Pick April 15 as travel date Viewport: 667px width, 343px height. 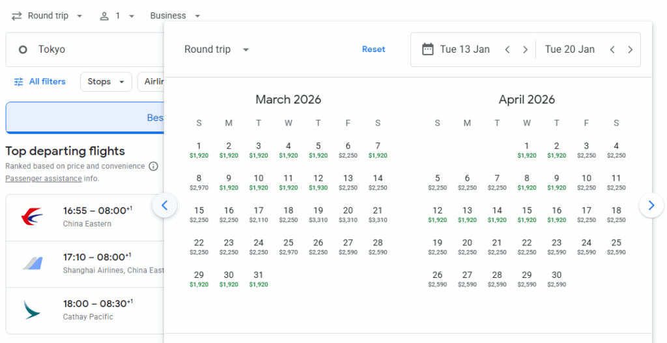(526, 214)
